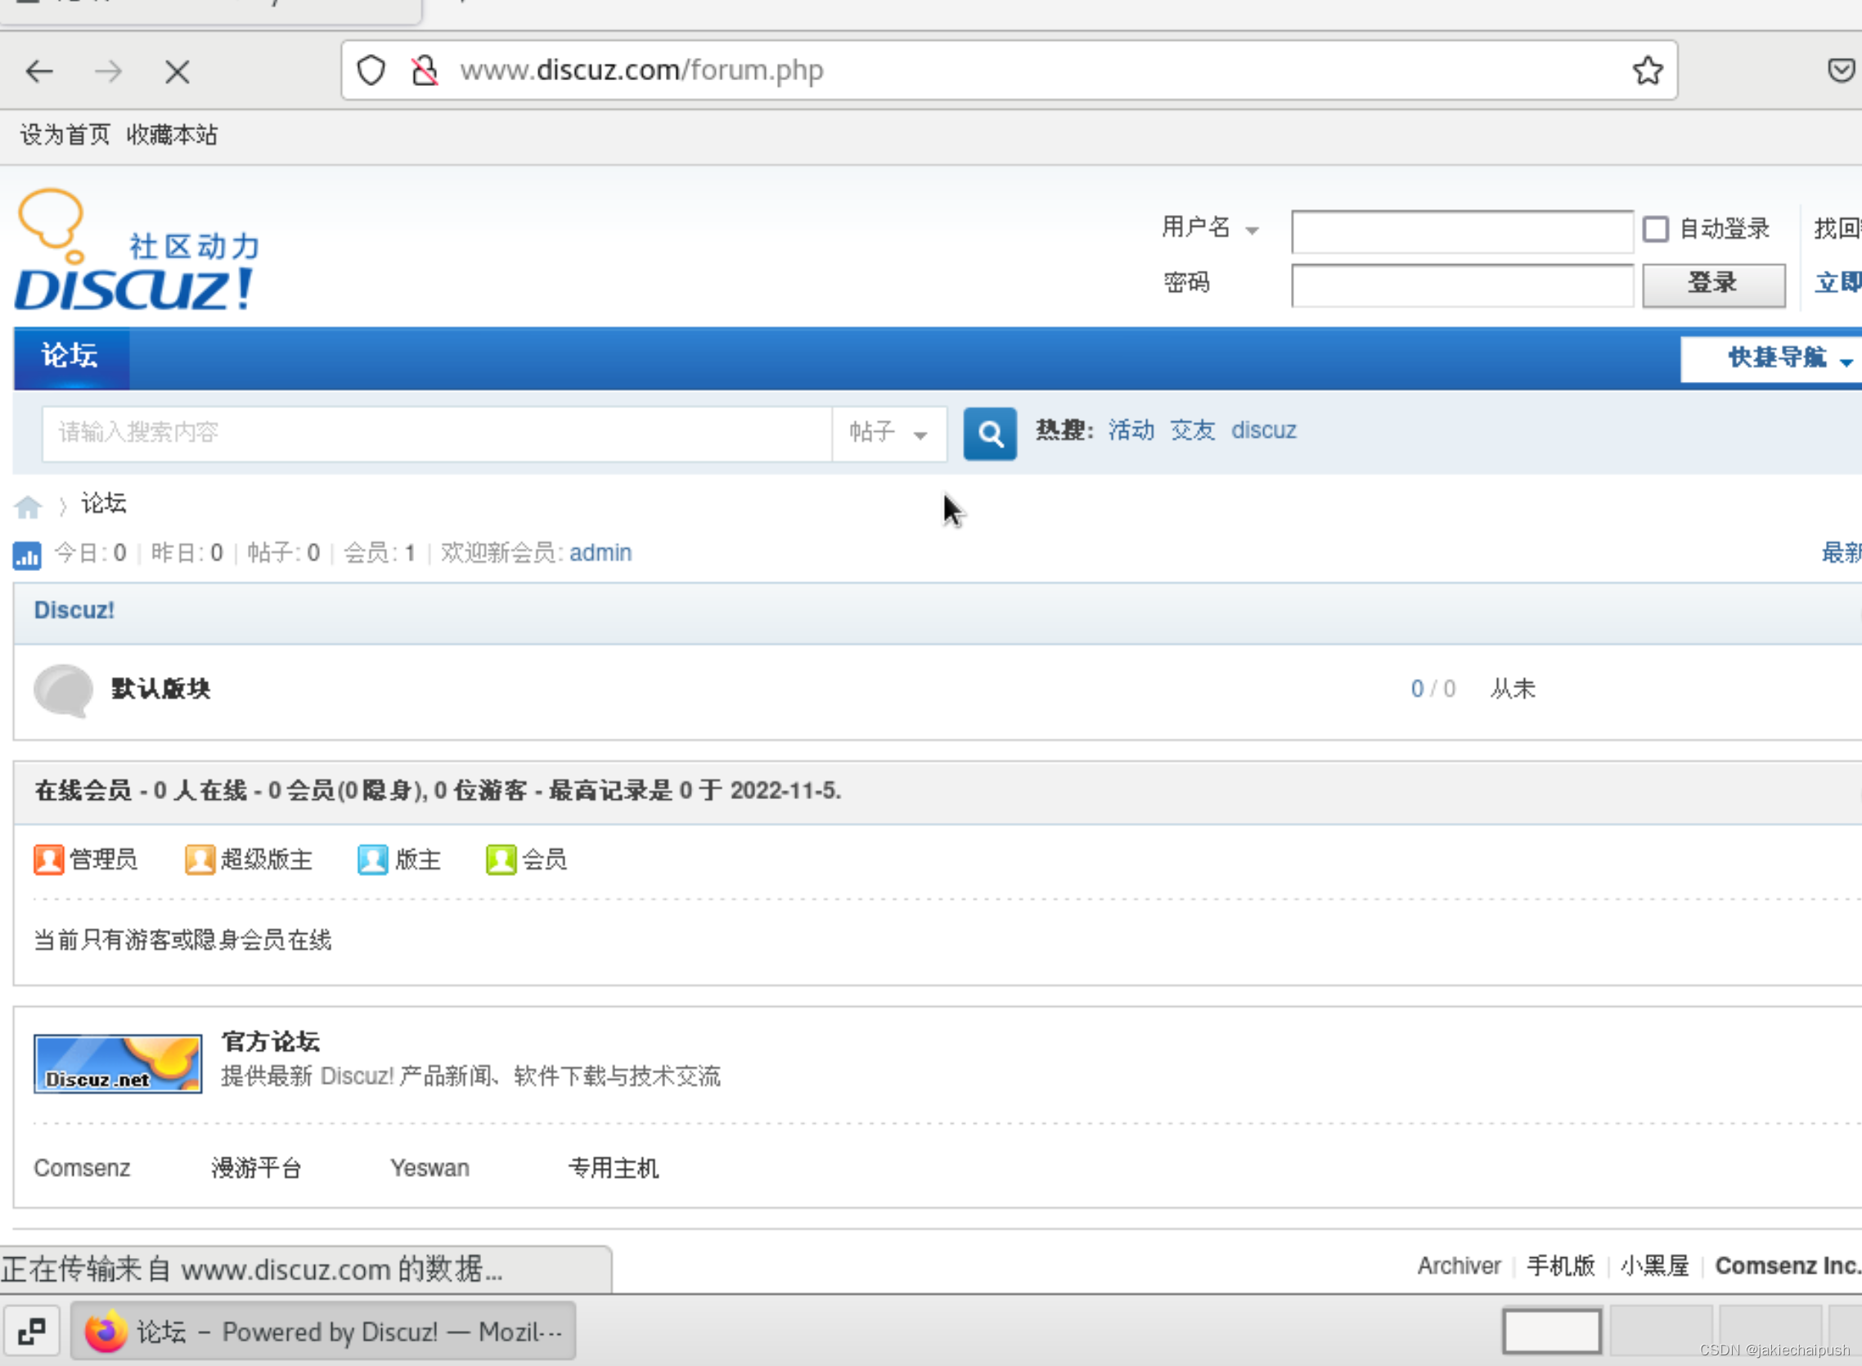Expand the 用户名 login type dropdown
The height and width of the screenshot is (1366, 1862).
click(x=1211, y=227)
